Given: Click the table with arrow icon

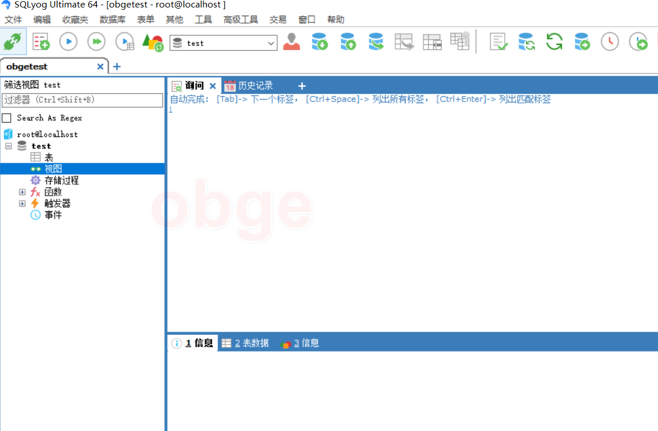Looking at the screenshot, I should click(x=404, y=42).
